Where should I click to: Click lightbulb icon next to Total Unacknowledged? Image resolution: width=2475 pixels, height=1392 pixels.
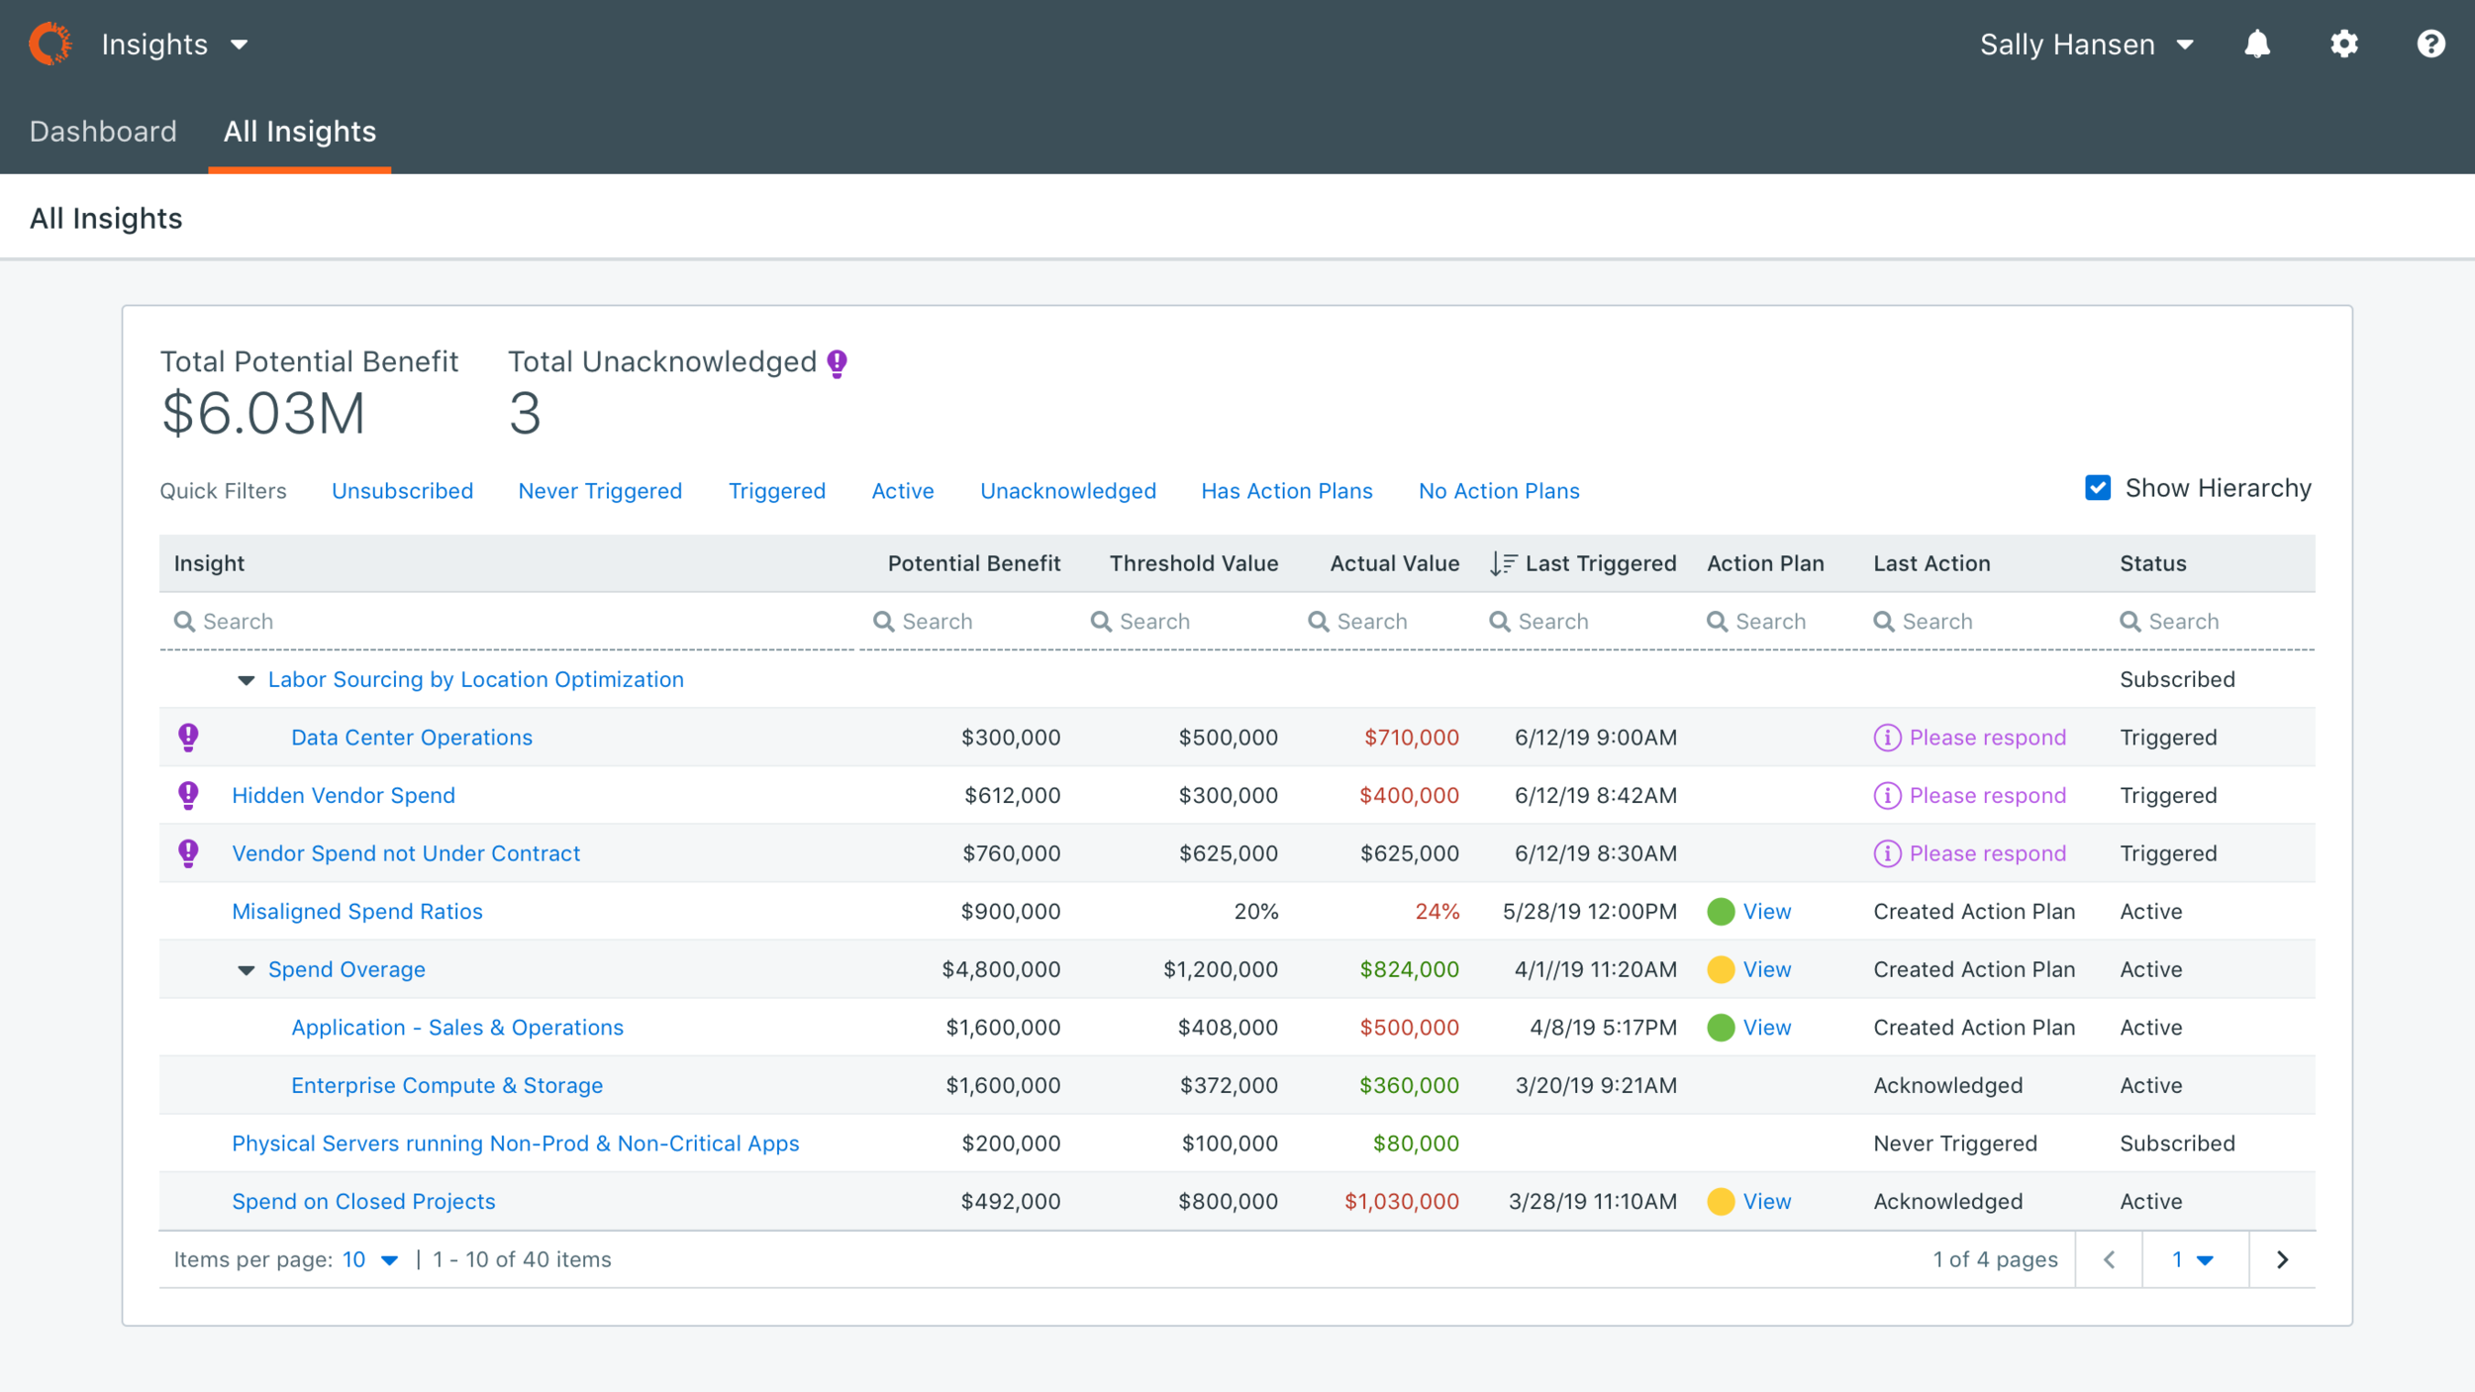(838, 363)
